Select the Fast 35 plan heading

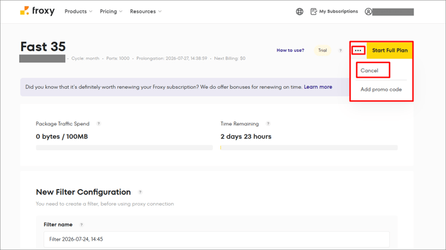pos(43,46)
